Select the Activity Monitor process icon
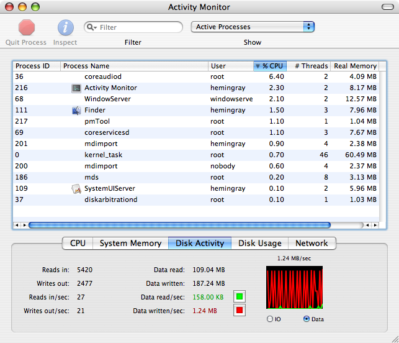Viewport: 399px width, 343px height. point(76,88)
